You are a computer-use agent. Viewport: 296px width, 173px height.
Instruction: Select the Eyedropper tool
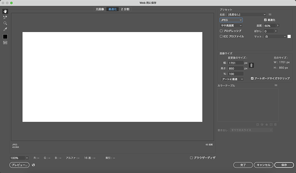(x=5, y=29)
